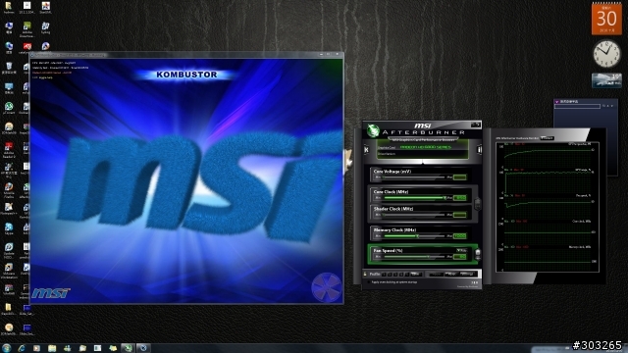Click the Kombustor window title bar
Image resolution: width=628 pixels, height=353 pixels.
186,55
